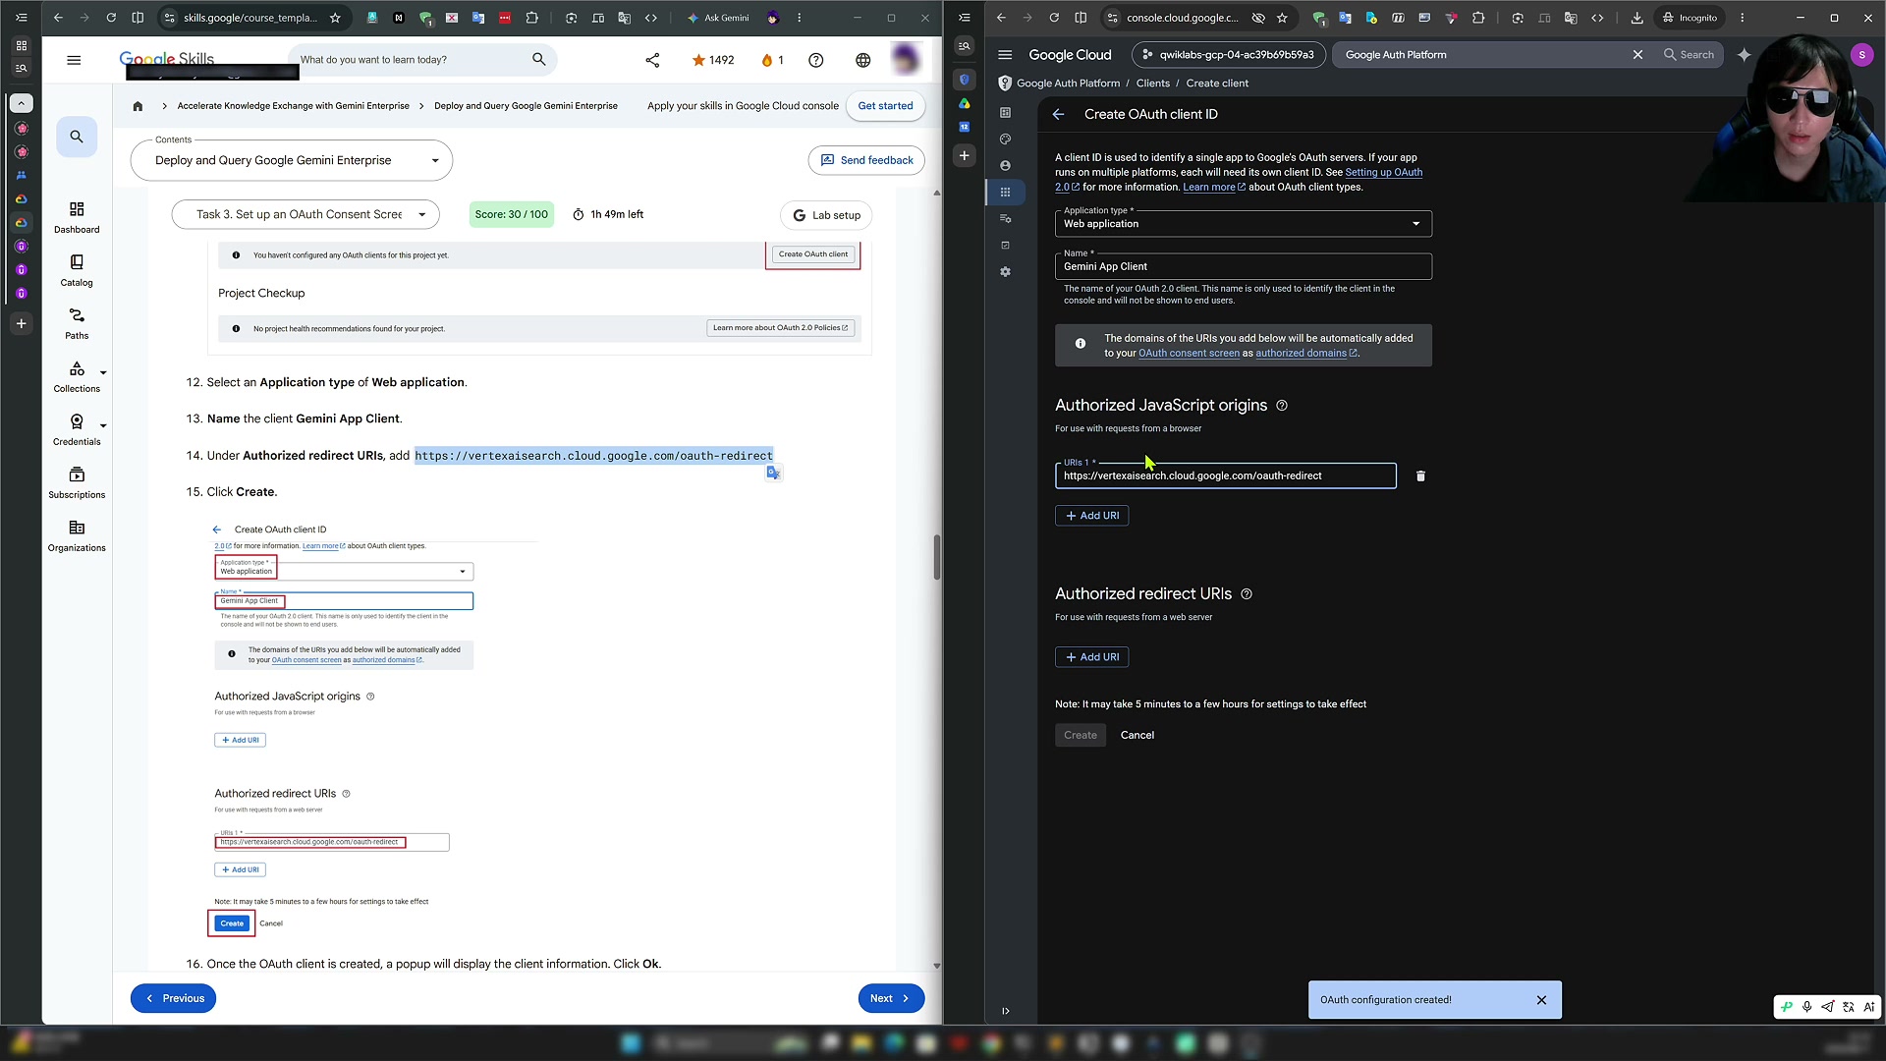Clear the Google Auth Platform search text
The height and width of the screenshot is (1061, 1886).
click(x=1637, y=55)
